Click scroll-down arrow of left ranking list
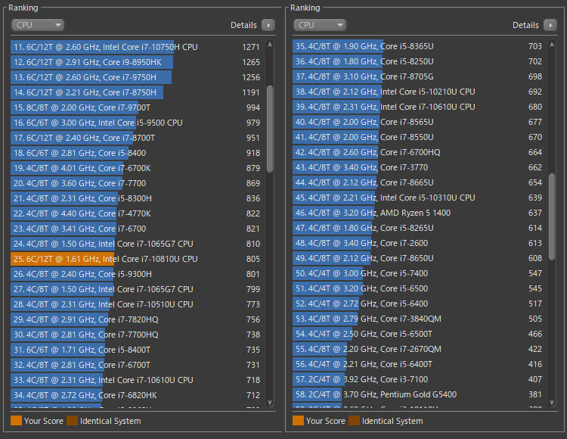 270,403
